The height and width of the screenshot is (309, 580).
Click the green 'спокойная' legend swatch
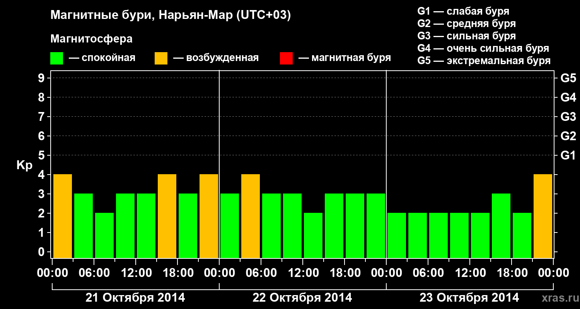[57, 58]
